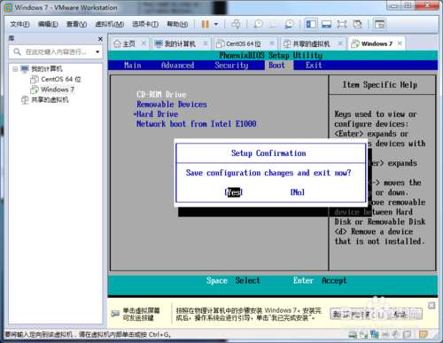
Task: Collapse the 我的计算机 tree node
Action: [15, 69]
